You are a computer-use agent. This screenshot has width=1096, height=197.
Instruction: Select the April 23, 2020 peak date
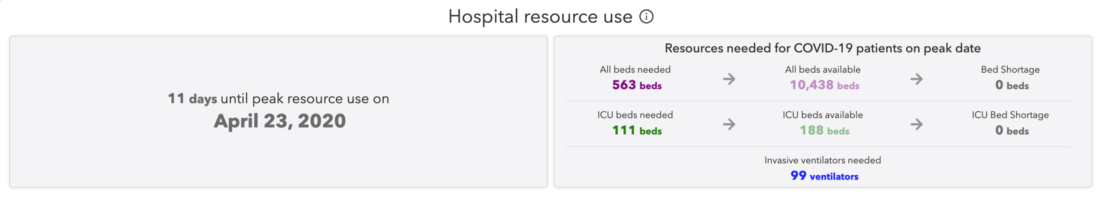click(280, 121)
